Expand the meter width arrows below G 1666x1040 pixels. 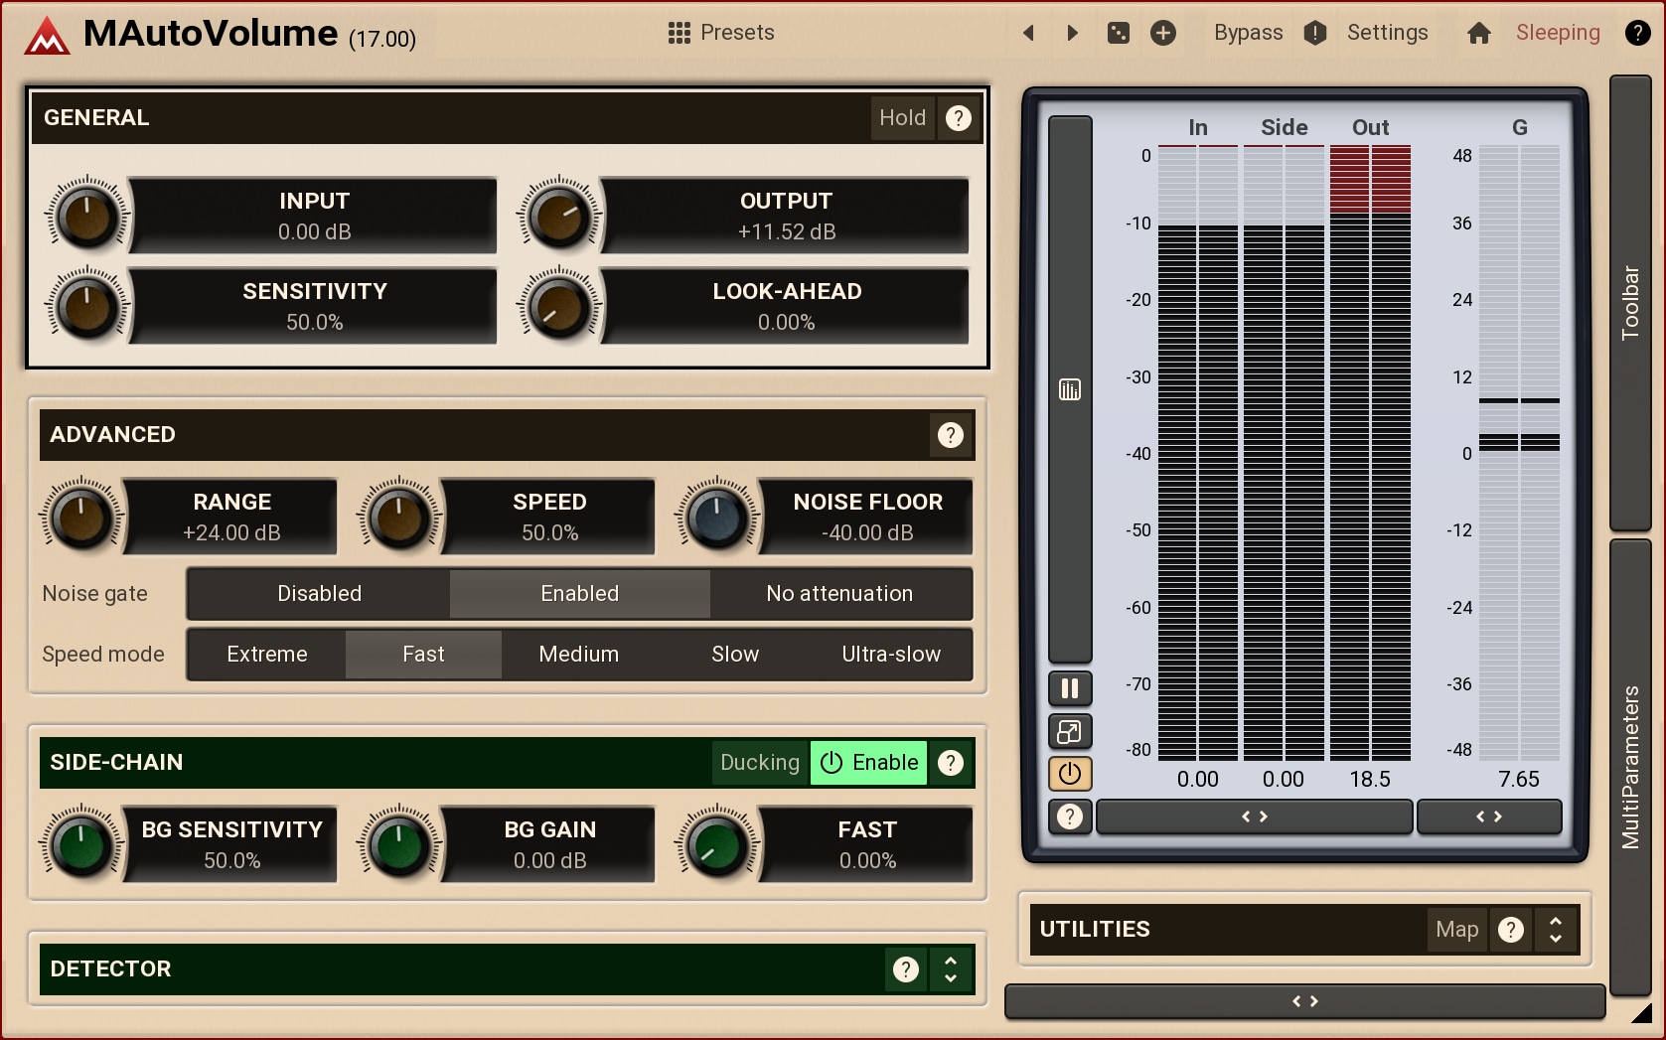(x=1488, y=817)
